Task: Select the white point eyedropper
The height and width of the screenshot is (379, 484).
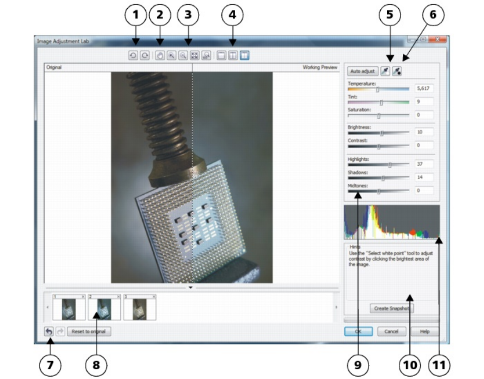Action: pos(385,71)
